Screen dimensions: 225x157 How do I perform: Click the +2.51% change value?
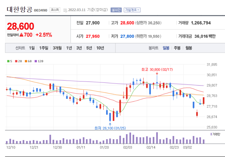pyautogui.click(x=44, y=35)
